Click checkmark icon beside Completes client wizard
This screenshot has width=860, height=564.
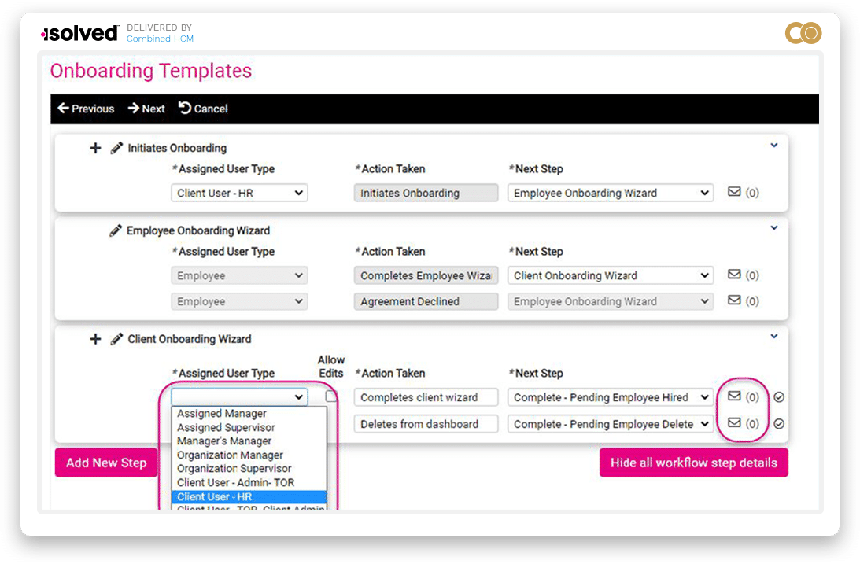pyautogui.click(x=779, y=396)
